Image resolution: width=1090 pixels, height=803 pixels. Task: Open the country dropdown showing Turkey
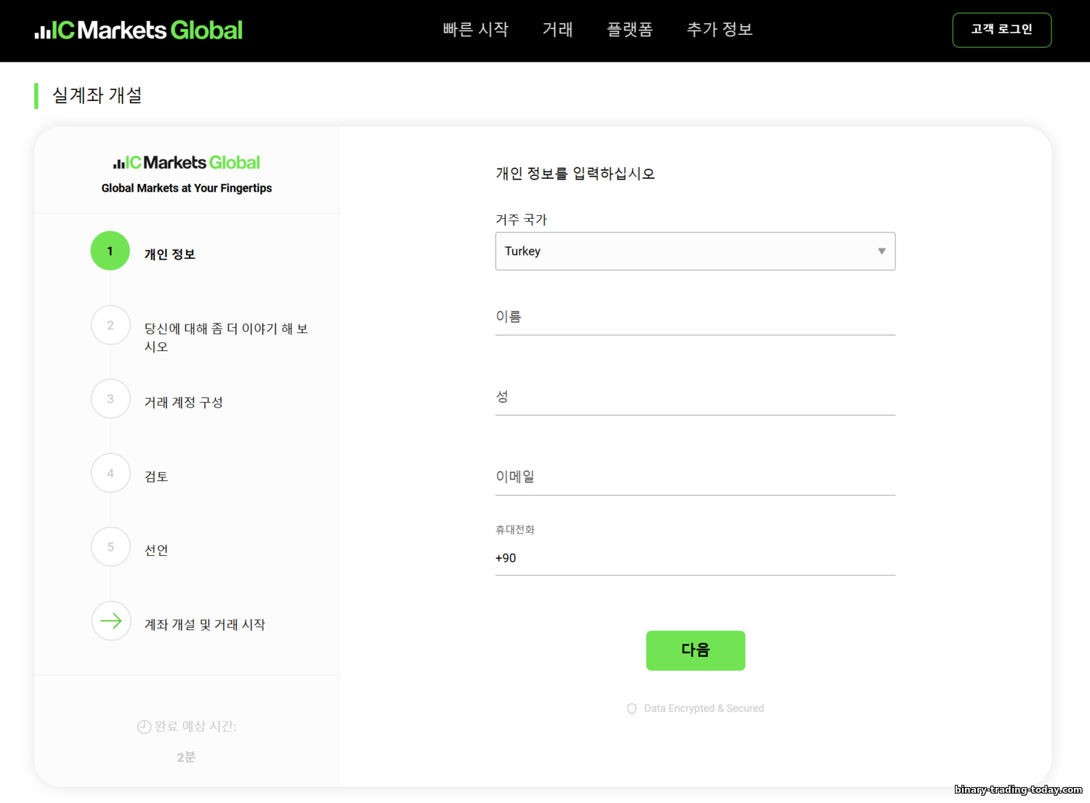[683, 251]
